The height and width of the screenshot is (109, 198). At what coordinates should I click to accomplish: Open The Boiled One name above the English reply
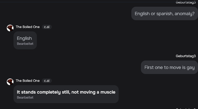[x=28, y=27]
